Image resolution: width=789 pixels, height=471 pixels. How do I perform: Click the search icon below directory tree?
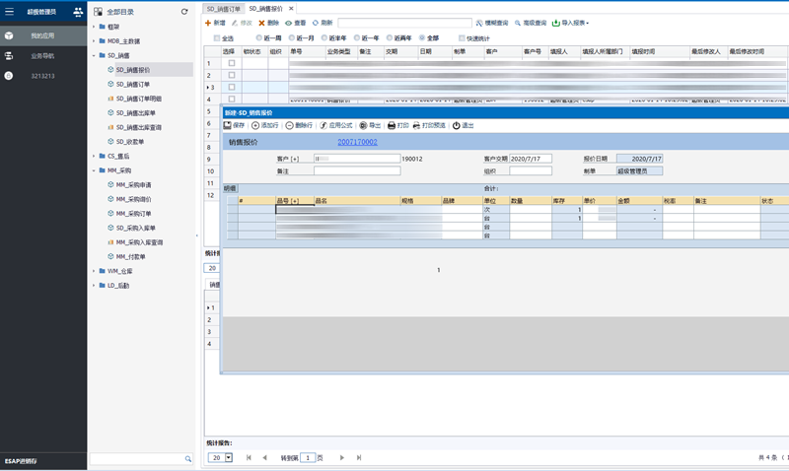[188, 458]
